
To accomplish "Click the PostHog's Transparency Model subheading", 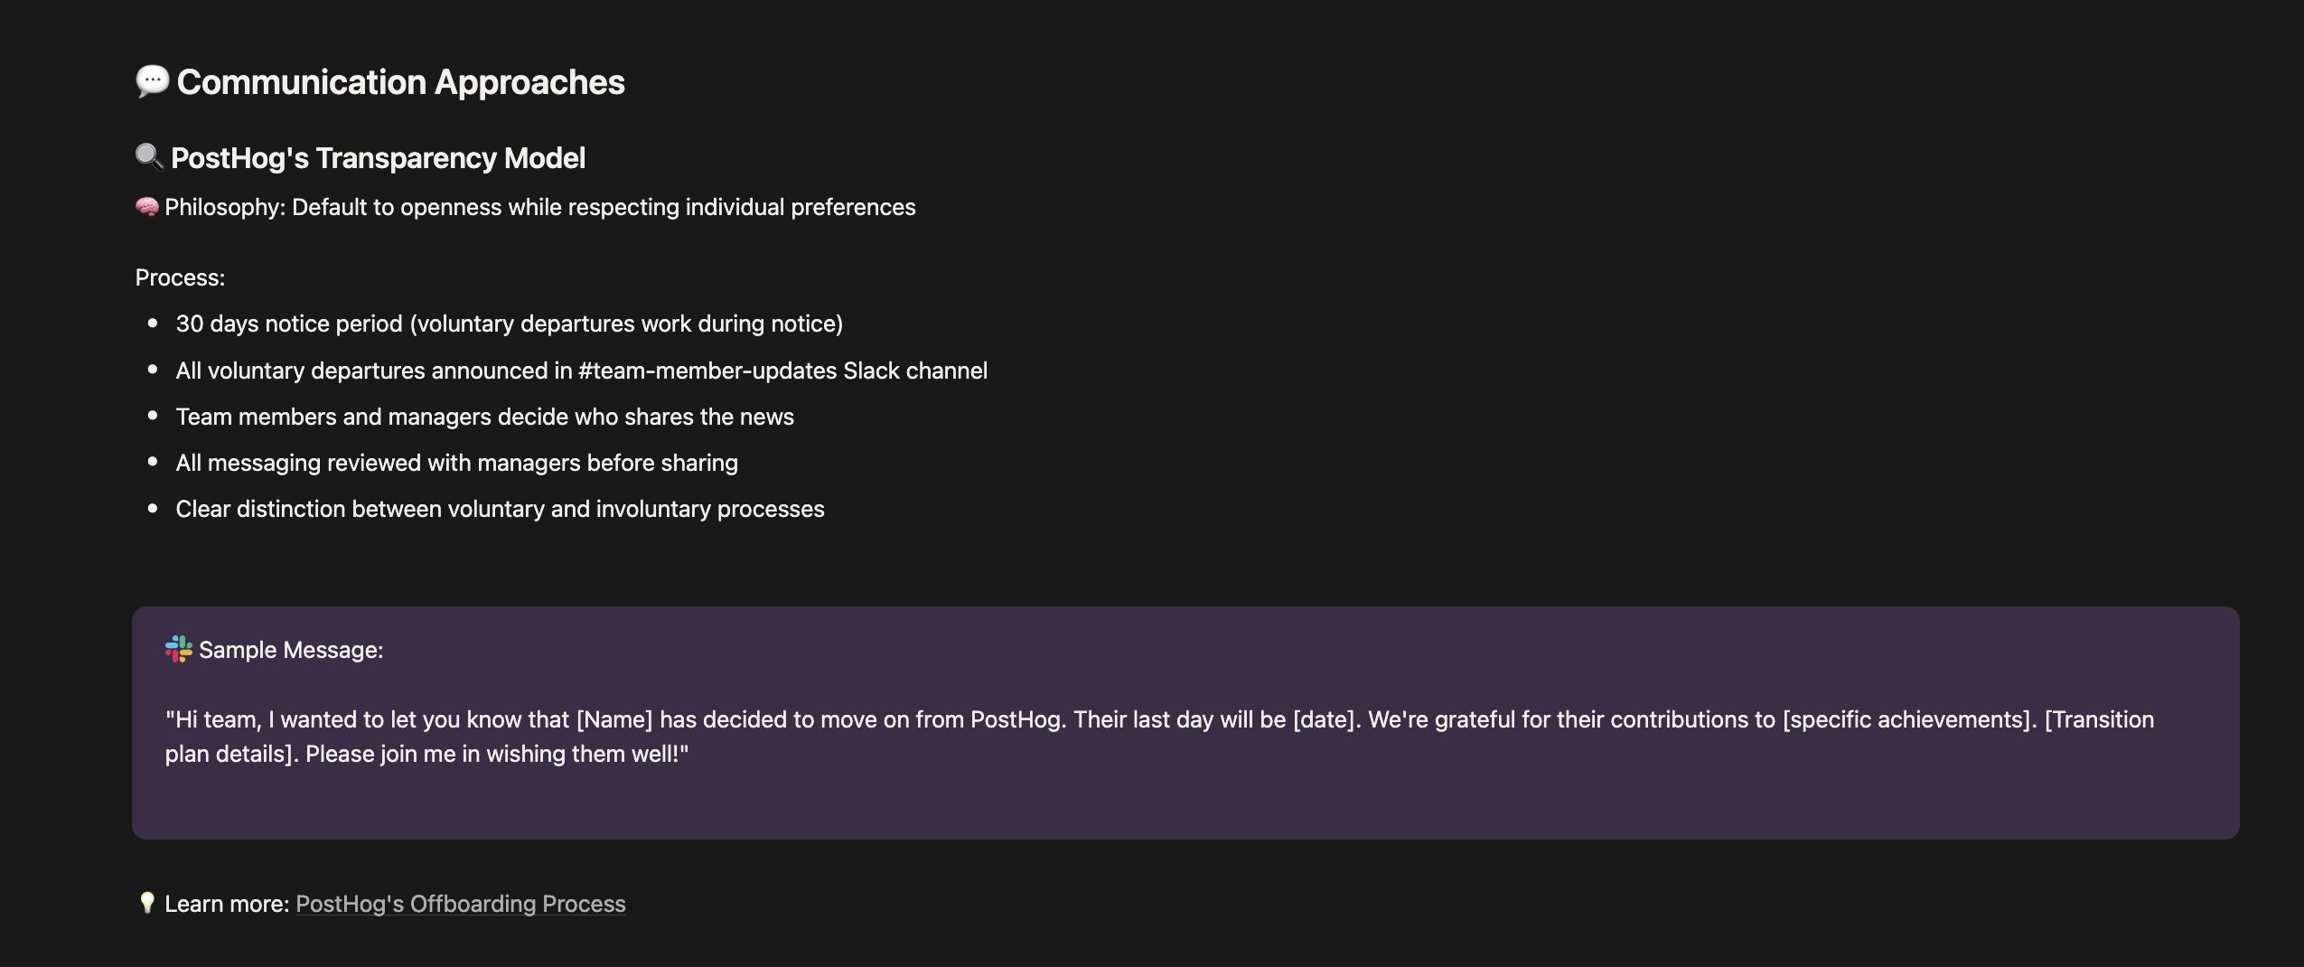I will (378, 158).
